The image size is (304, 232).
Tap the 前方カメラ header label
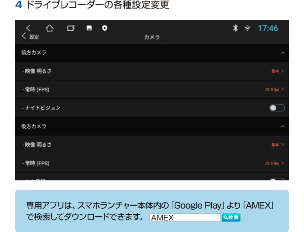(x=34, y=53)
